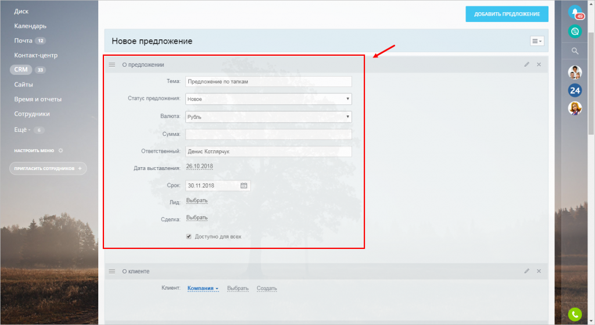Open the blue 24 icon in right panel

575,91
